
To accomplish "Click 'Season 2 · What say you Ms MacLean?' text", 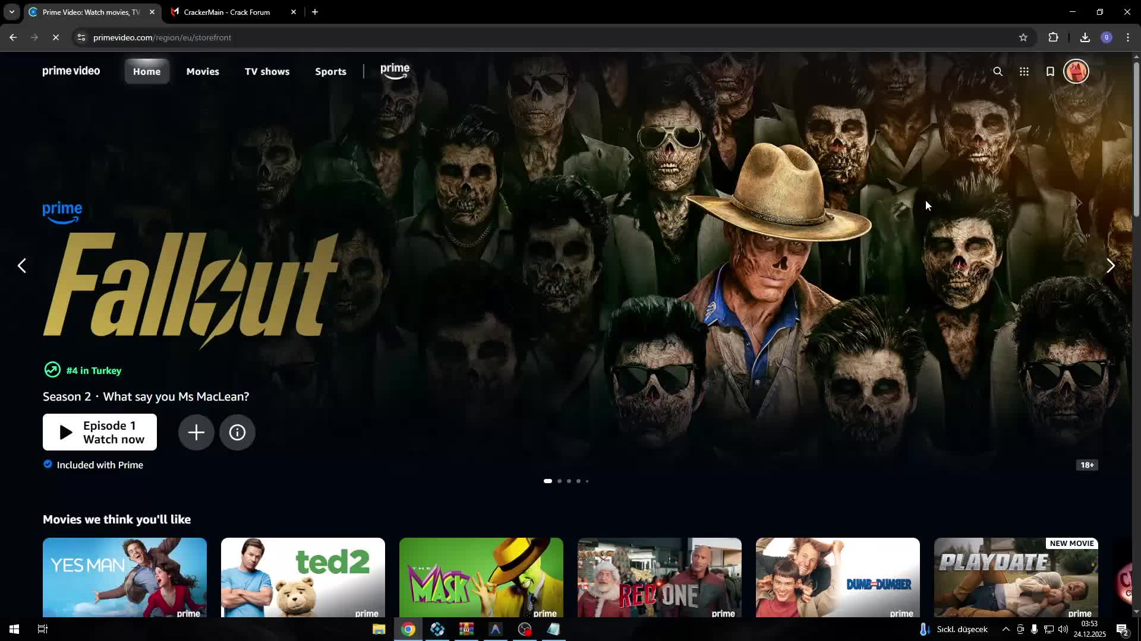I will [146, 396].
